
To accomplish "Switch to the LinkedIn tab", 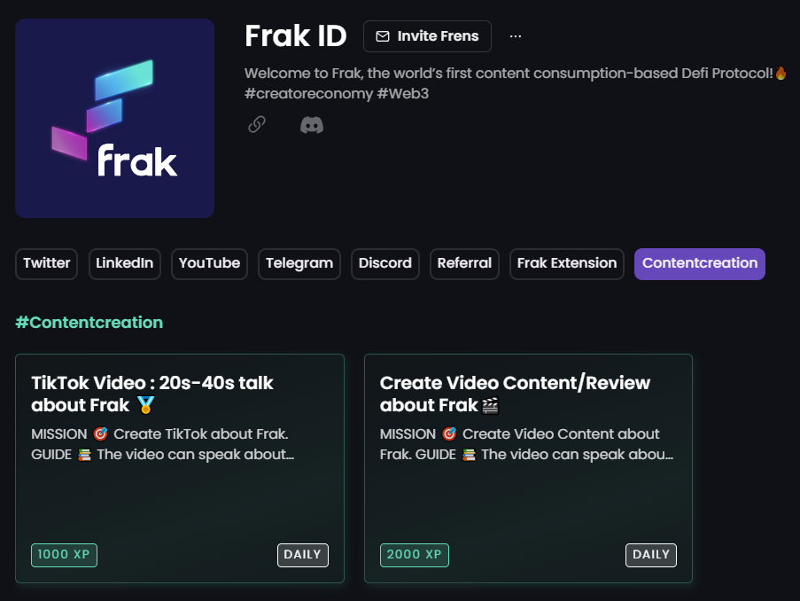I will (124, 263).
